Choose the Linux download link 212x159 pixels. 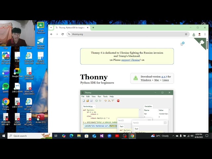coord(166,80)
